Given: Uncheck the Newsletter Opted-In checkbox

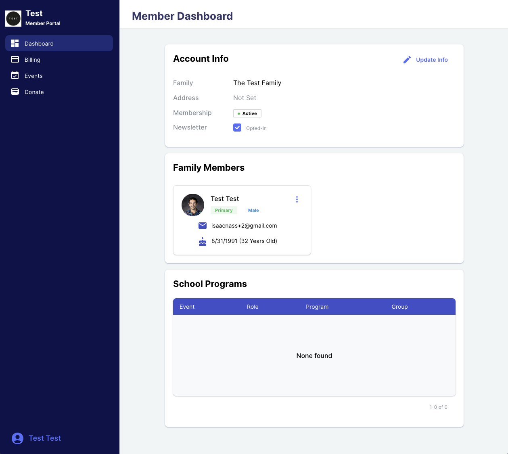Looking at the screenshot, I should (237, 128).
